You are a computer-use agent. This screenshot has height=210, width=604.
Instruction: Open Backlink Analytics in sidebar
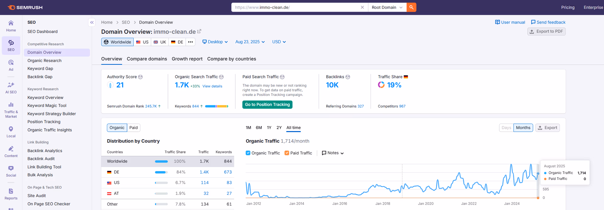click(x=45, y=151)
